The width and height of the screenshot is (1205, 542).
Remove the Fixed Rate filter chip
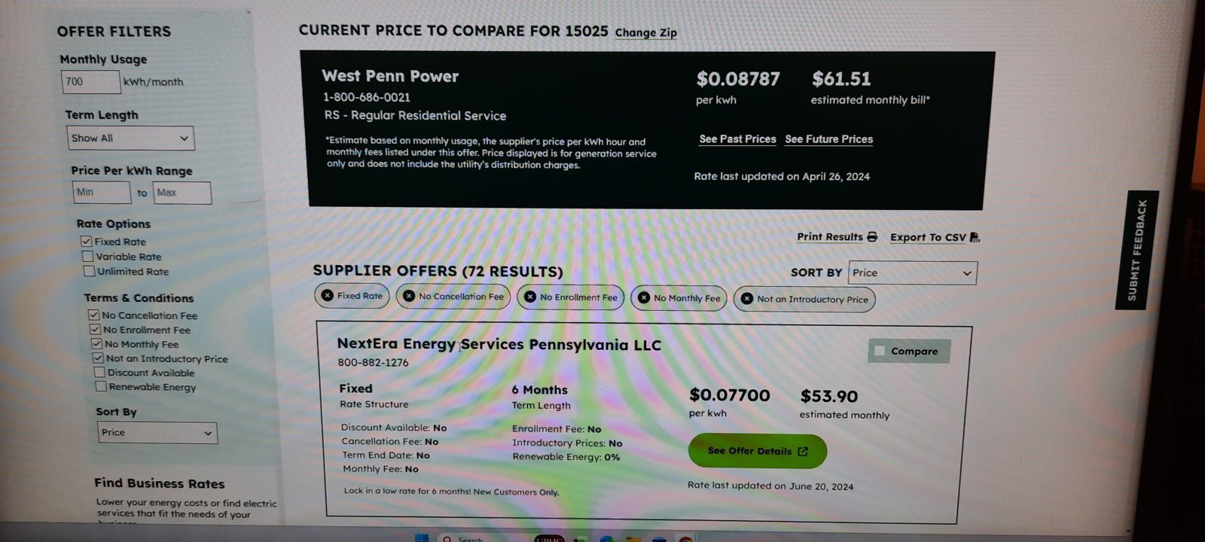[327, 295]
